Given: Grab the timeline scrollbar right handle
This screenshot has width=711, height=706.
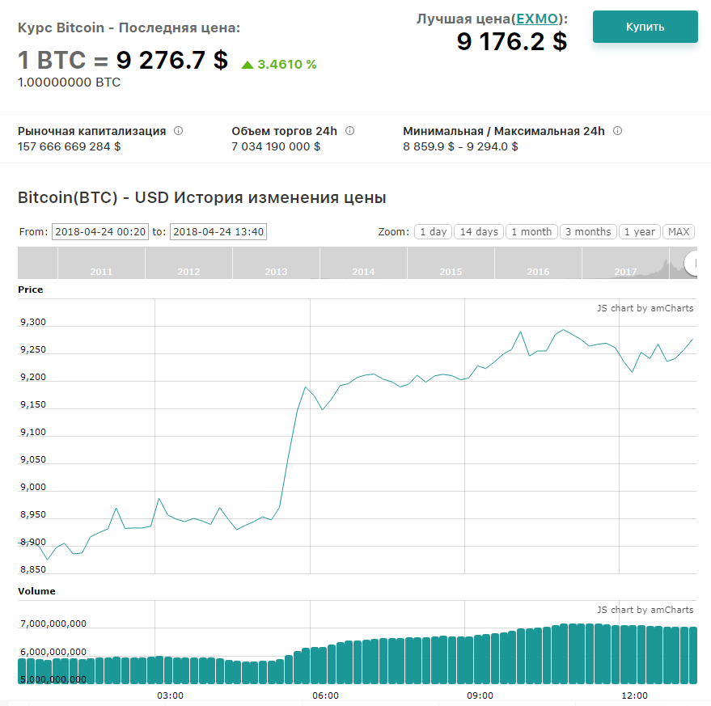Looking at the screenshot, I should point(692,263).
